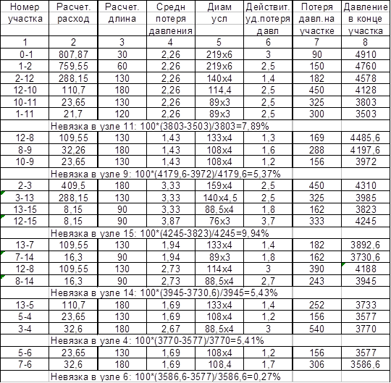Select the length value 60 in row 1-2
Screen dimensions: 391x383
coord(122,66)
